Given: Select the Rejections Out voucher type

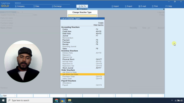Looking at the screenshot, I should (x=82, y=66).
